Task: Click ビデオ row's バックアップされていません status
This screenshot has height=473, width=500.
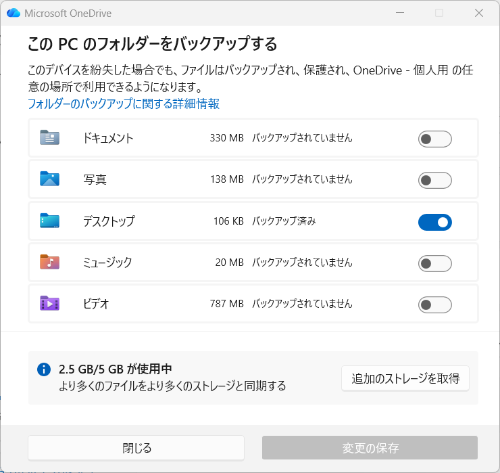Action: coord(302,303)
